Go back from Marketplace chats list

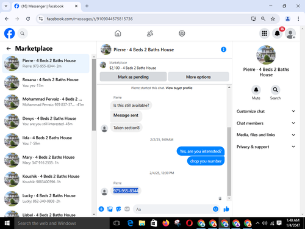pos(9,48)
